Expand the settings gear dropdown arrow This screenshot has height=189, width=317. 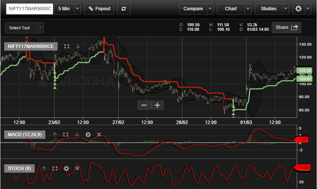click(308, 9)
